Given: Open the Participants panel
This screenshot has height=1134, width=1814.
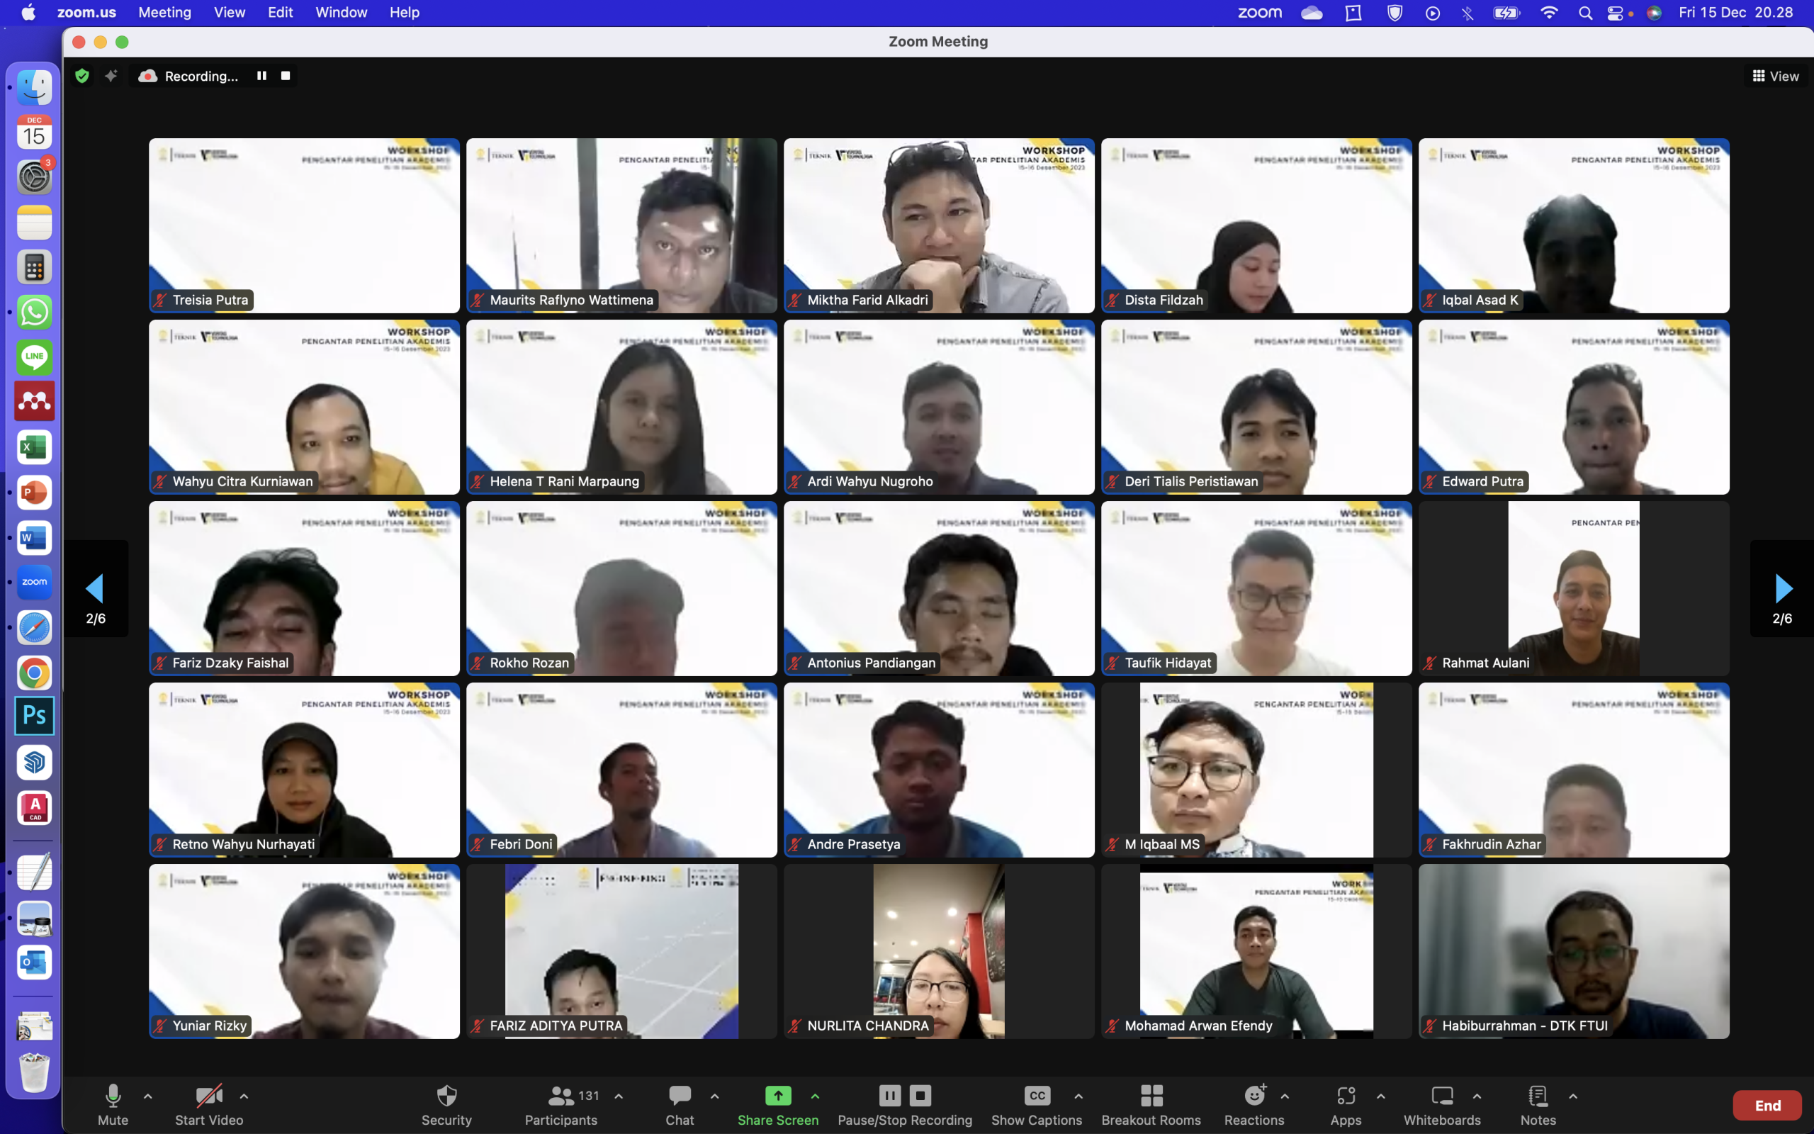Looking at the screenshot, I should pos(560,1104).
